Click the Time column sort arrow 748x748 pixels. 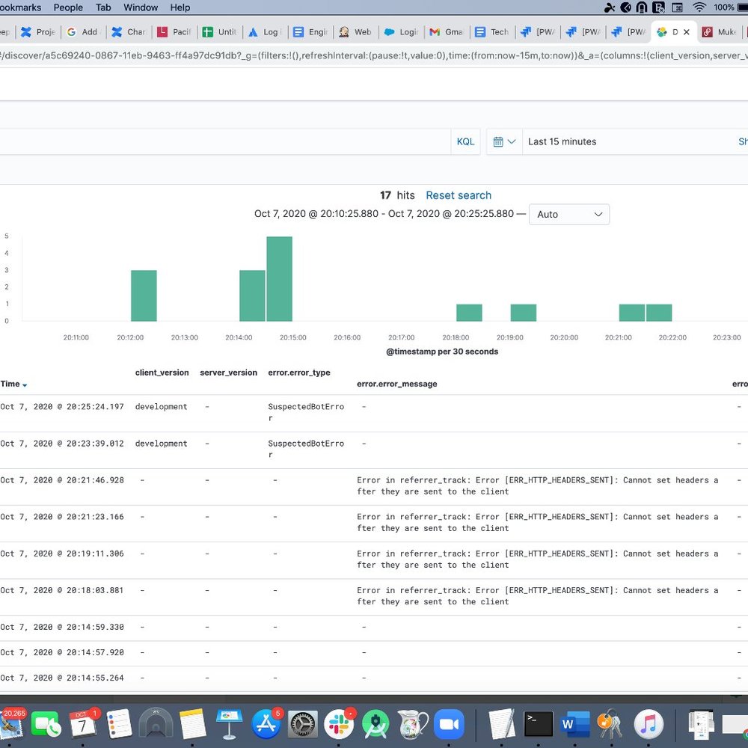[25, 385]
